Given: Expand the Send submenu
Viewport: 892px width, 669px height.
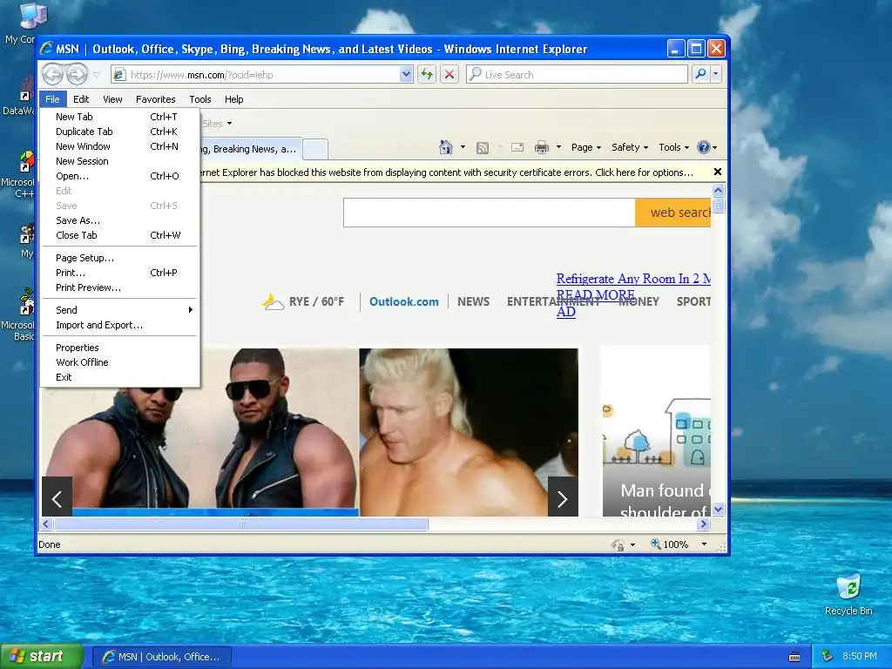Looking at the screenshot, I should click(x=119, y=310).
